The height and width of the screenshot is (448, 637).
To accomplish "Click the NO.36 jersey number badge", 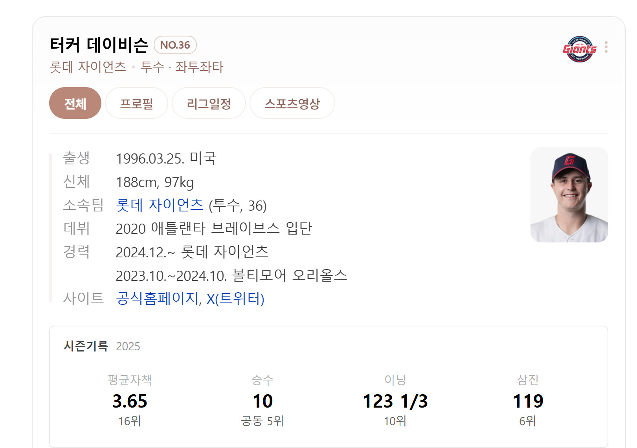I will 175,45.
